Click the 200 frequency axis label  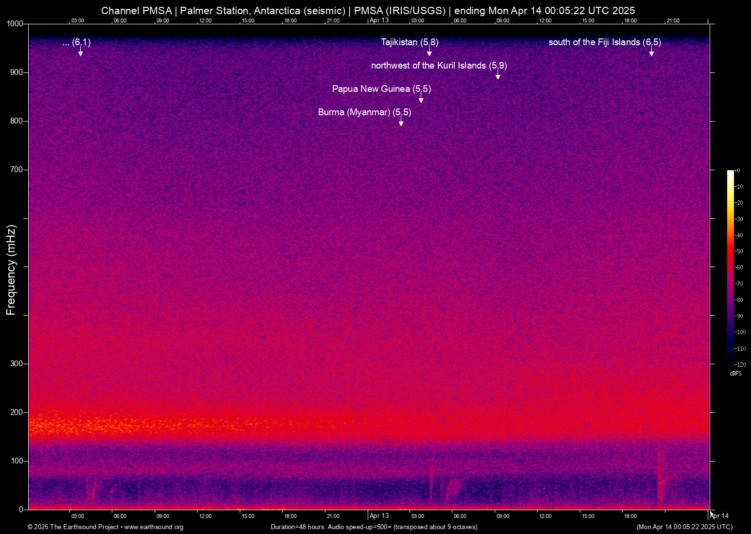coord(17,412)
